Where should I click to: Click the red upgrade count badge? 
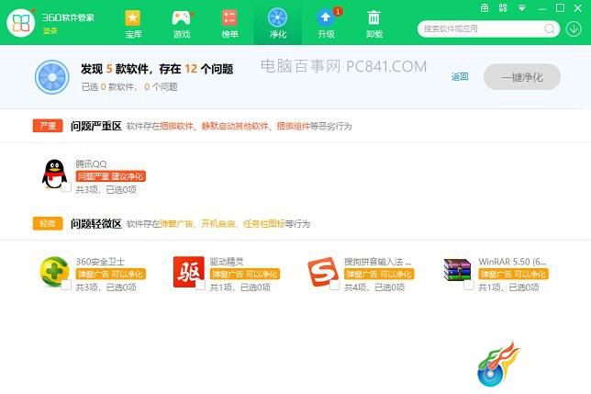pos(338,11)
